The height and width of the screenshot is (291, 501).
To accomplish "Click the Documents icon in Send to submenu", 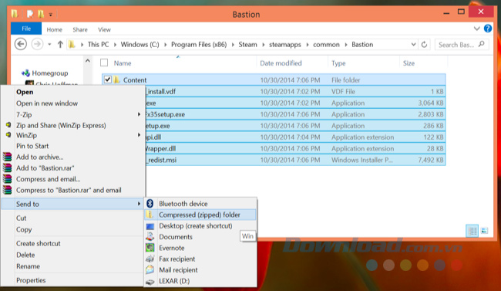I will (x=150, y=237).
